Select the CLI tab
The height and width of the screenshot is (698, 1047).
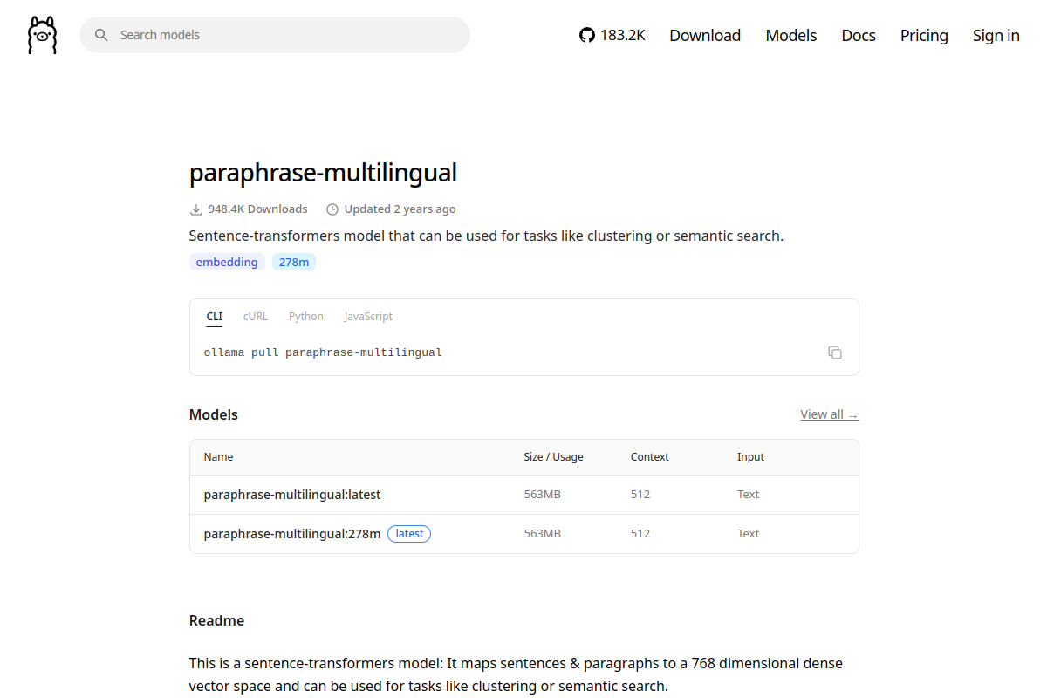tap(215, 317)
